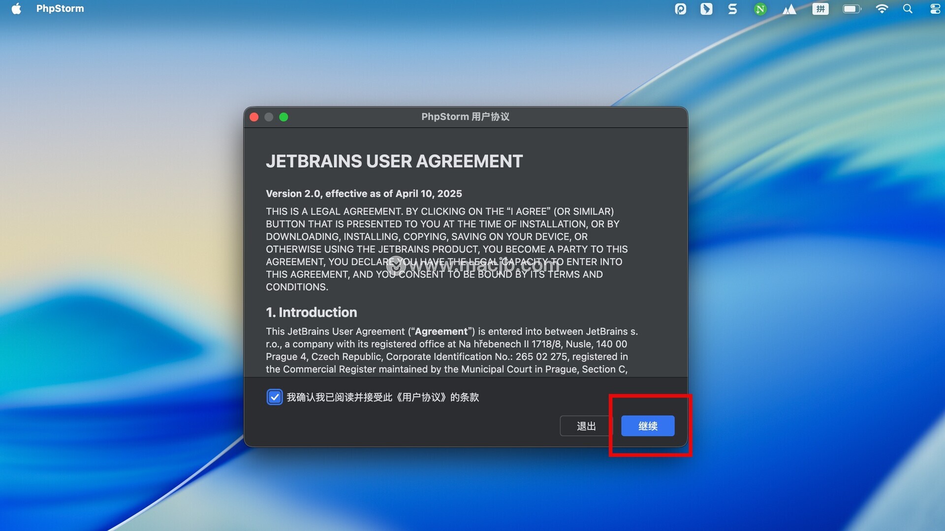This screenshot has width=945, height=531.
Task: Click the 继续 (Continue) button
Action: click(x=647, y=426)
